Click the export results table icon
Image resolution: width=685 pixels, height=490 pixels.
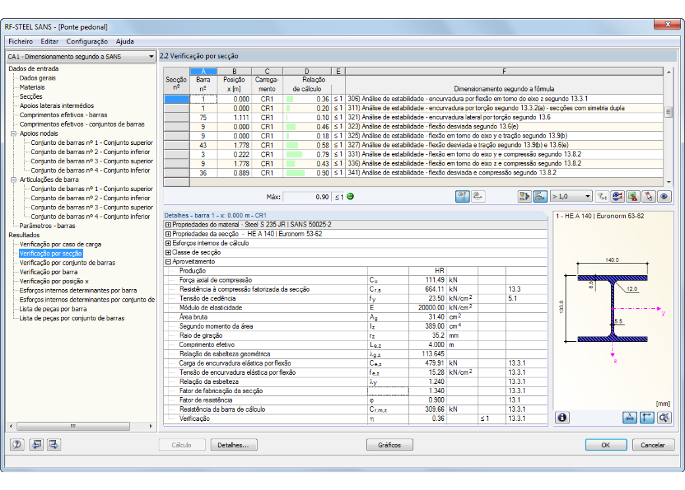pyautogui.click(x=524, y=196)
